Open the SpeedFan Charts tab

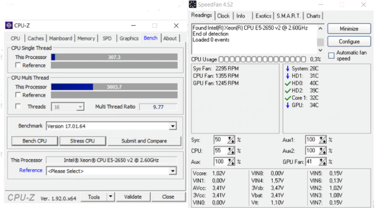pos(313,16)
